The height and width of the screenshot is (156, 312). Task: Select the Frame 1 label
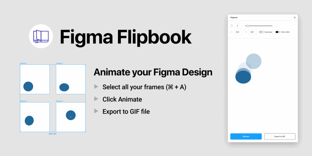(23, 63)
